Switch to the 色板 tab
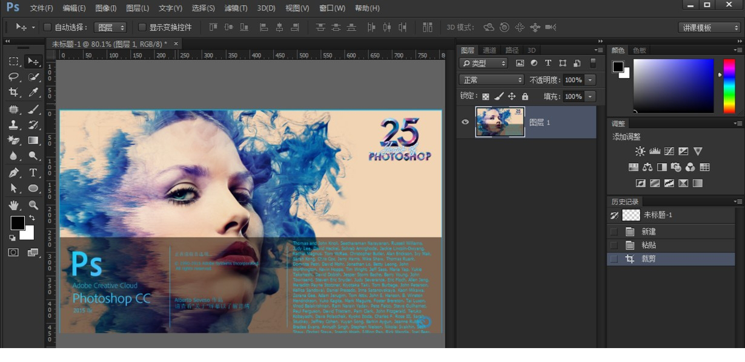Screen dimensions: 745x362 click(640, 50)
